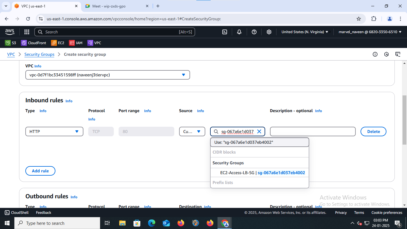The width and height of the screenshot is (407, 229).
Task: Open the AWS services grid menu
Action: click(27, 32)
